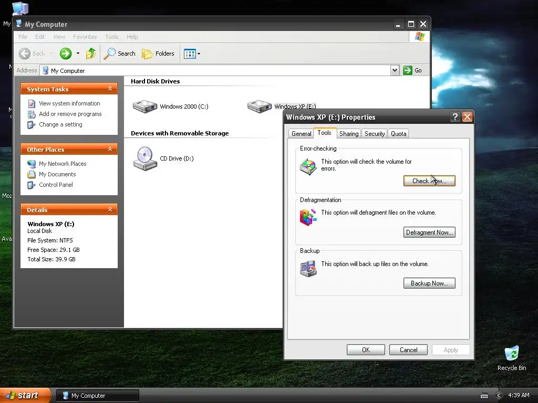Click View system information link
This screenshot has width=538, height=403.
click(x=69, y=103)
